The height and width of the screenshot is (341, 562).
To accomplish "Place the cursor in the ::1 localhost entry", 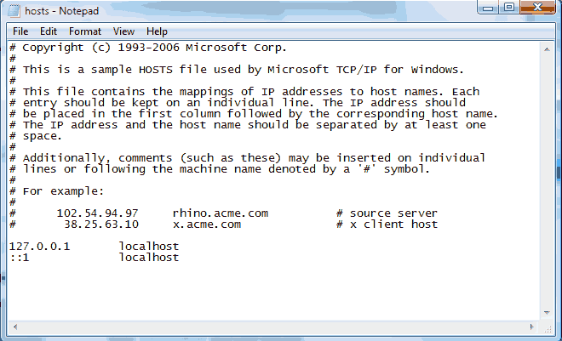I will tap(94, 258).
